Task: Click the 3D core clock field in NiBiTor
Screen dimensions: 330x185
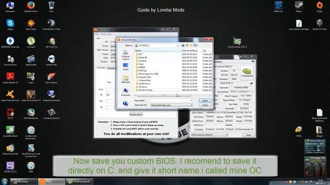Action: click(x=110, y=95)
